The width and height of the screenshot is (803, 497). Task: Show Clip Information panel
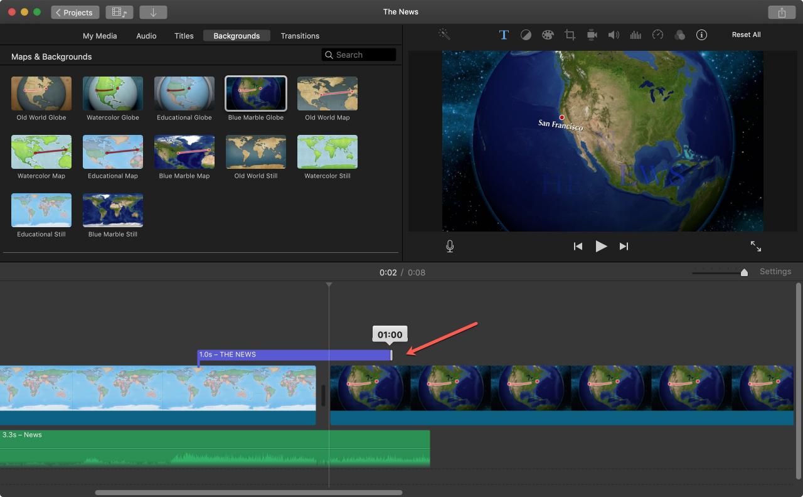tap(701, 35)
